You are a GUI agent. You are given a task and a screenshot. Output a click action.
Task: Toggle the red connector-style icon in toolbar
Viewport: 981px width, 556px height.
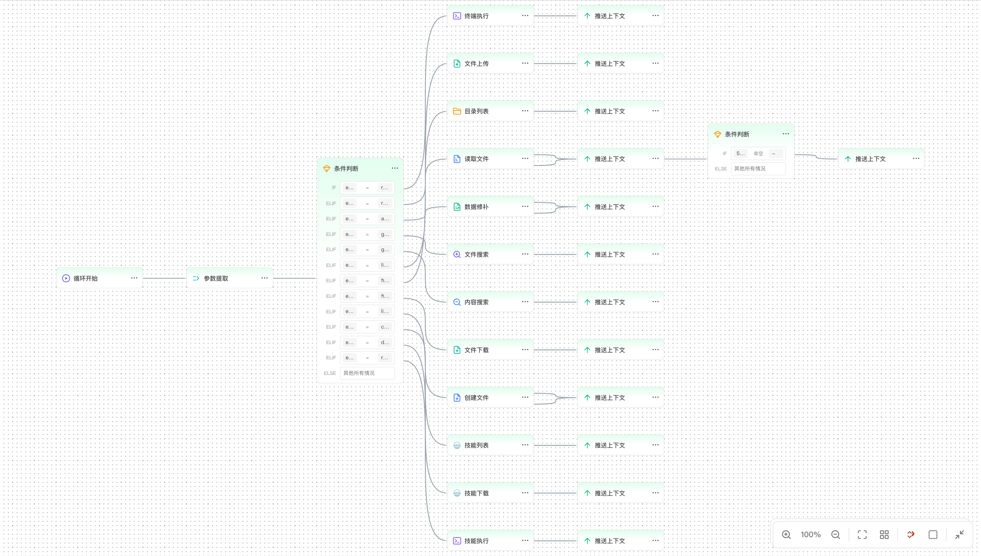click(911, 535)
